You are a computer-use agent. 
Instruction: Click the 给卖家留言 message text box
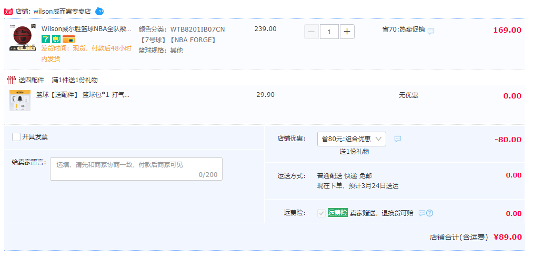point(136,169)
